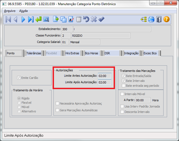Click the printer icon
Viewport: 179px width, 141px height.
point(151,19)
